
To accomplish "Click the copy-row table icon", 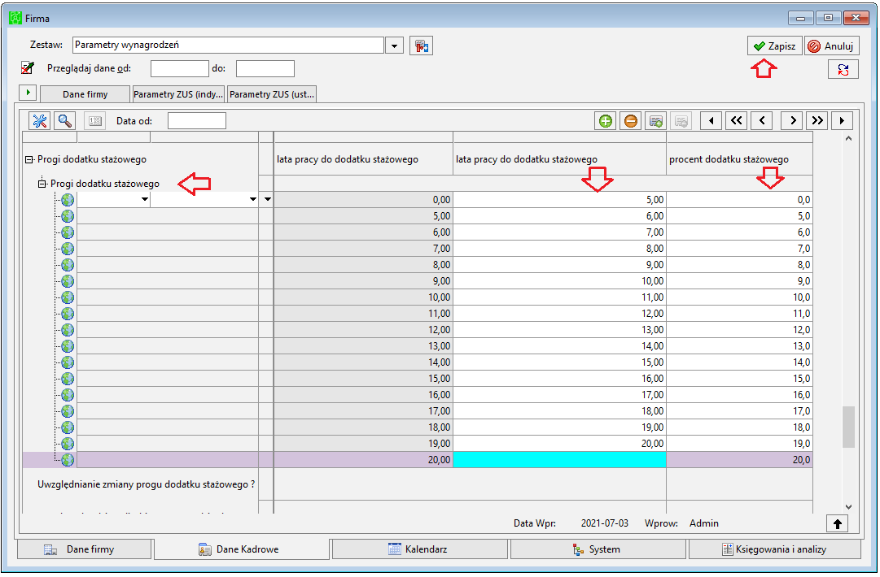I will 656,121.
